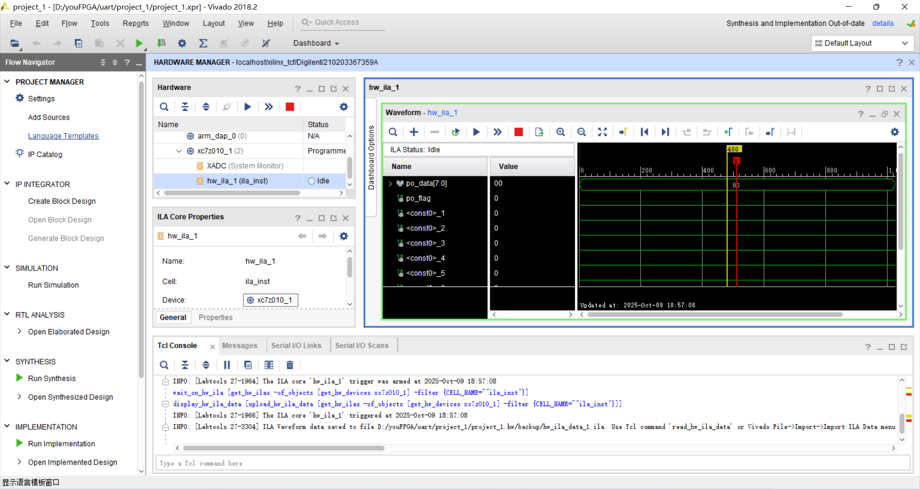
Task: Open Language Templates link
Action: tap(63, 136)
